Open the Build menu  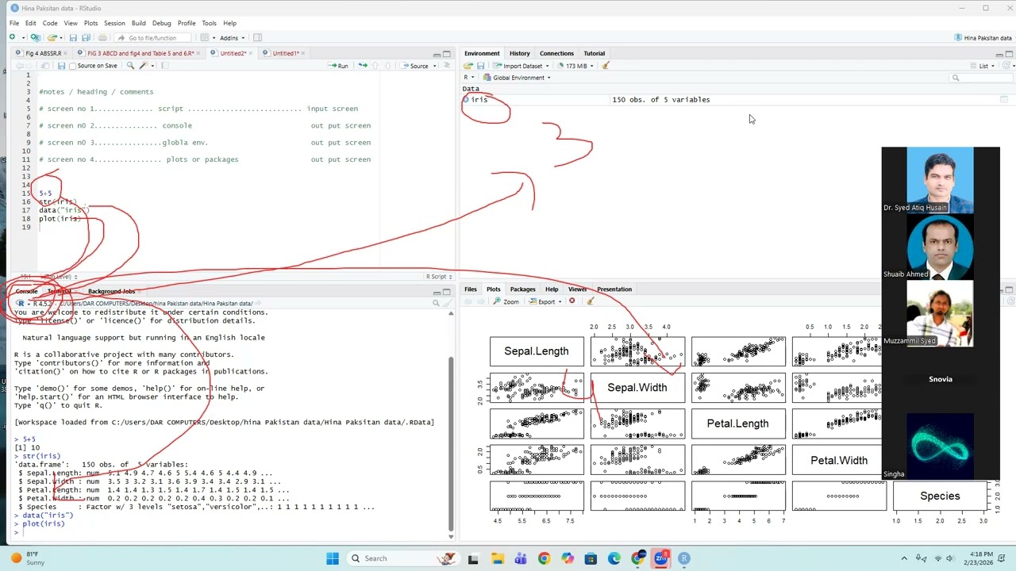point(139,23)
